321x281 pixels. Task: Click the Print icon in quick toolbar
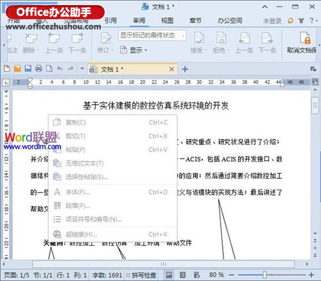pos(39,69)
